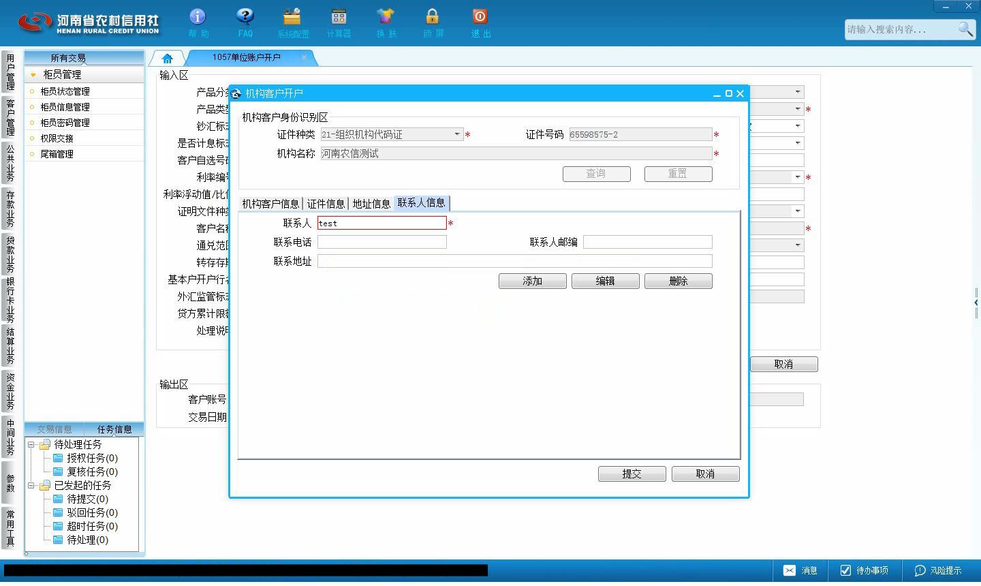Switch to 任务信息 tab
981x586 pixels.
[x=114, y=429]
